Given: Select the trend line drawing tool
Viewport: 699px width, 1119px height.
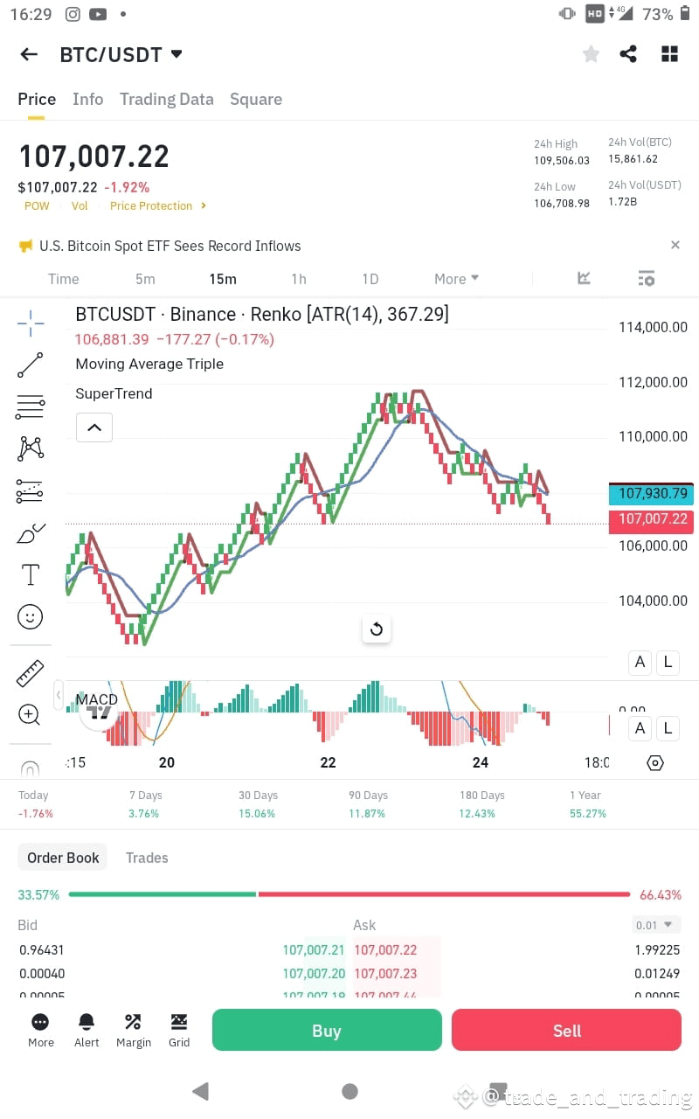Looking at the screenshot, I should point(31,365).
